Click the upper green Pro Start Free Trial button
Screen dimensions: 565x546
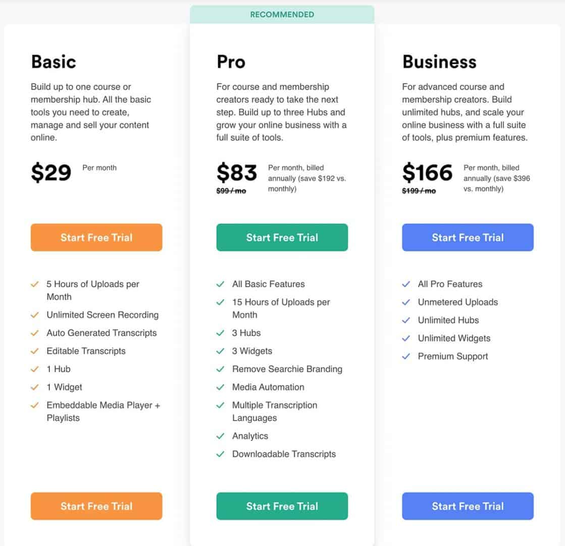point(282,237)
